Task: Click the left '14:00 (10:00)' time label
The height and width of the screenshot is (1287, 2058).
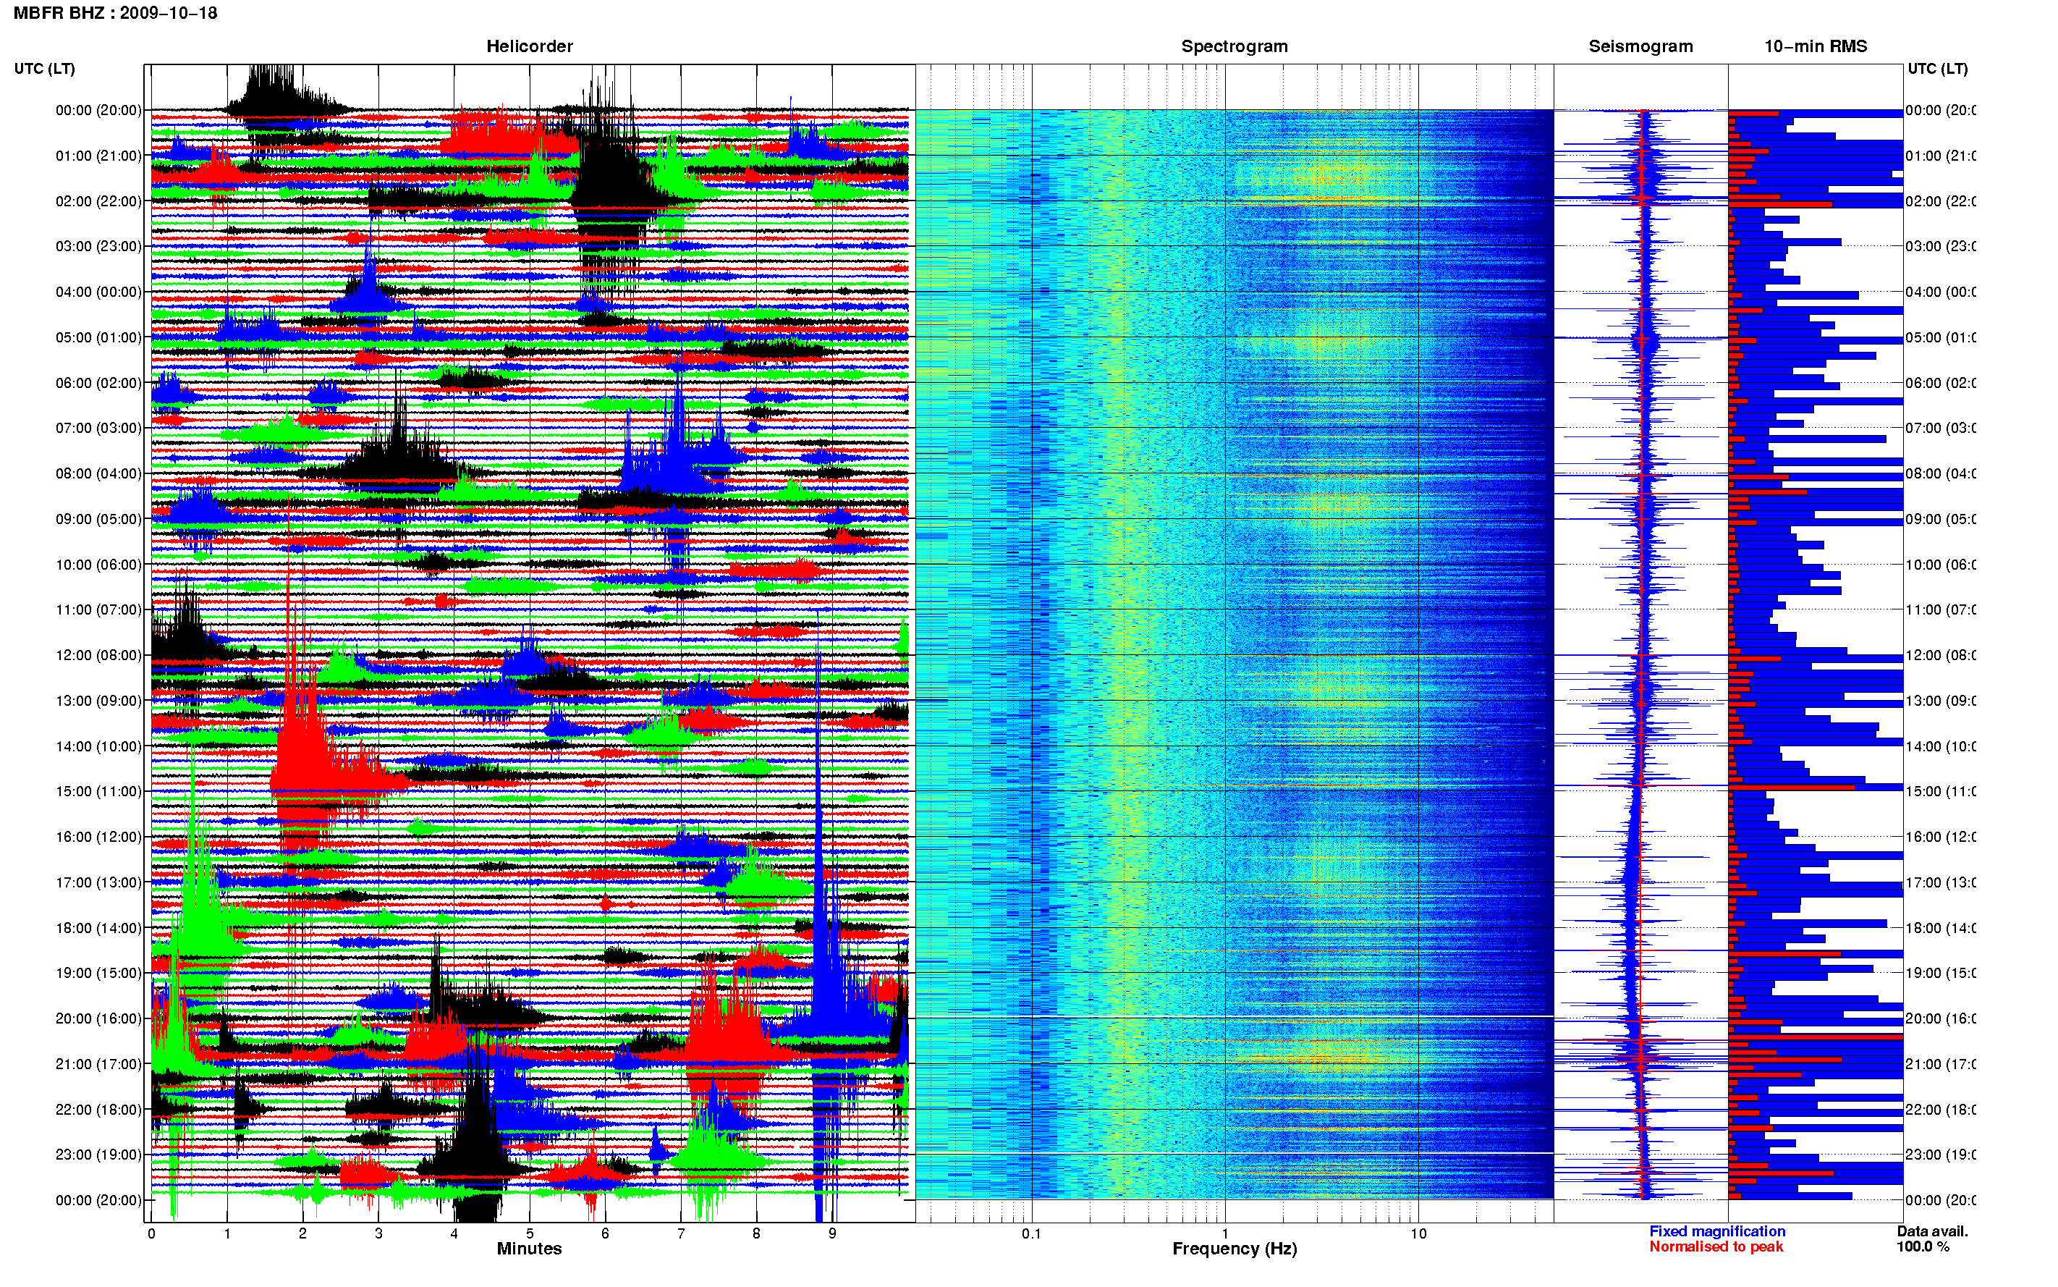Action: click(98, 746)
